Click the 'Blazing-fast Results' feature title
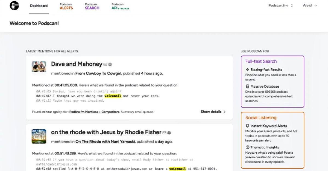 [266, 70]
